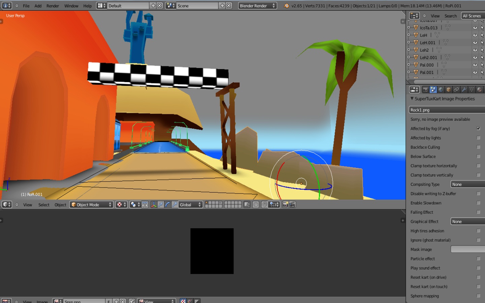Enable the Backface Culling checkbox
485x303 pixels.
coord(478,147)
